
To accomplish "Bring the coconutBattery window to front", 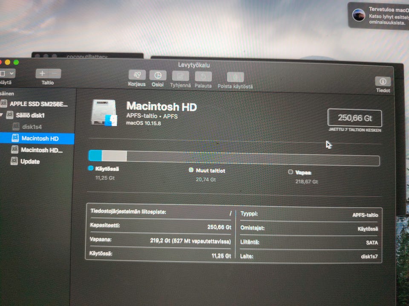I will [87, 56].
